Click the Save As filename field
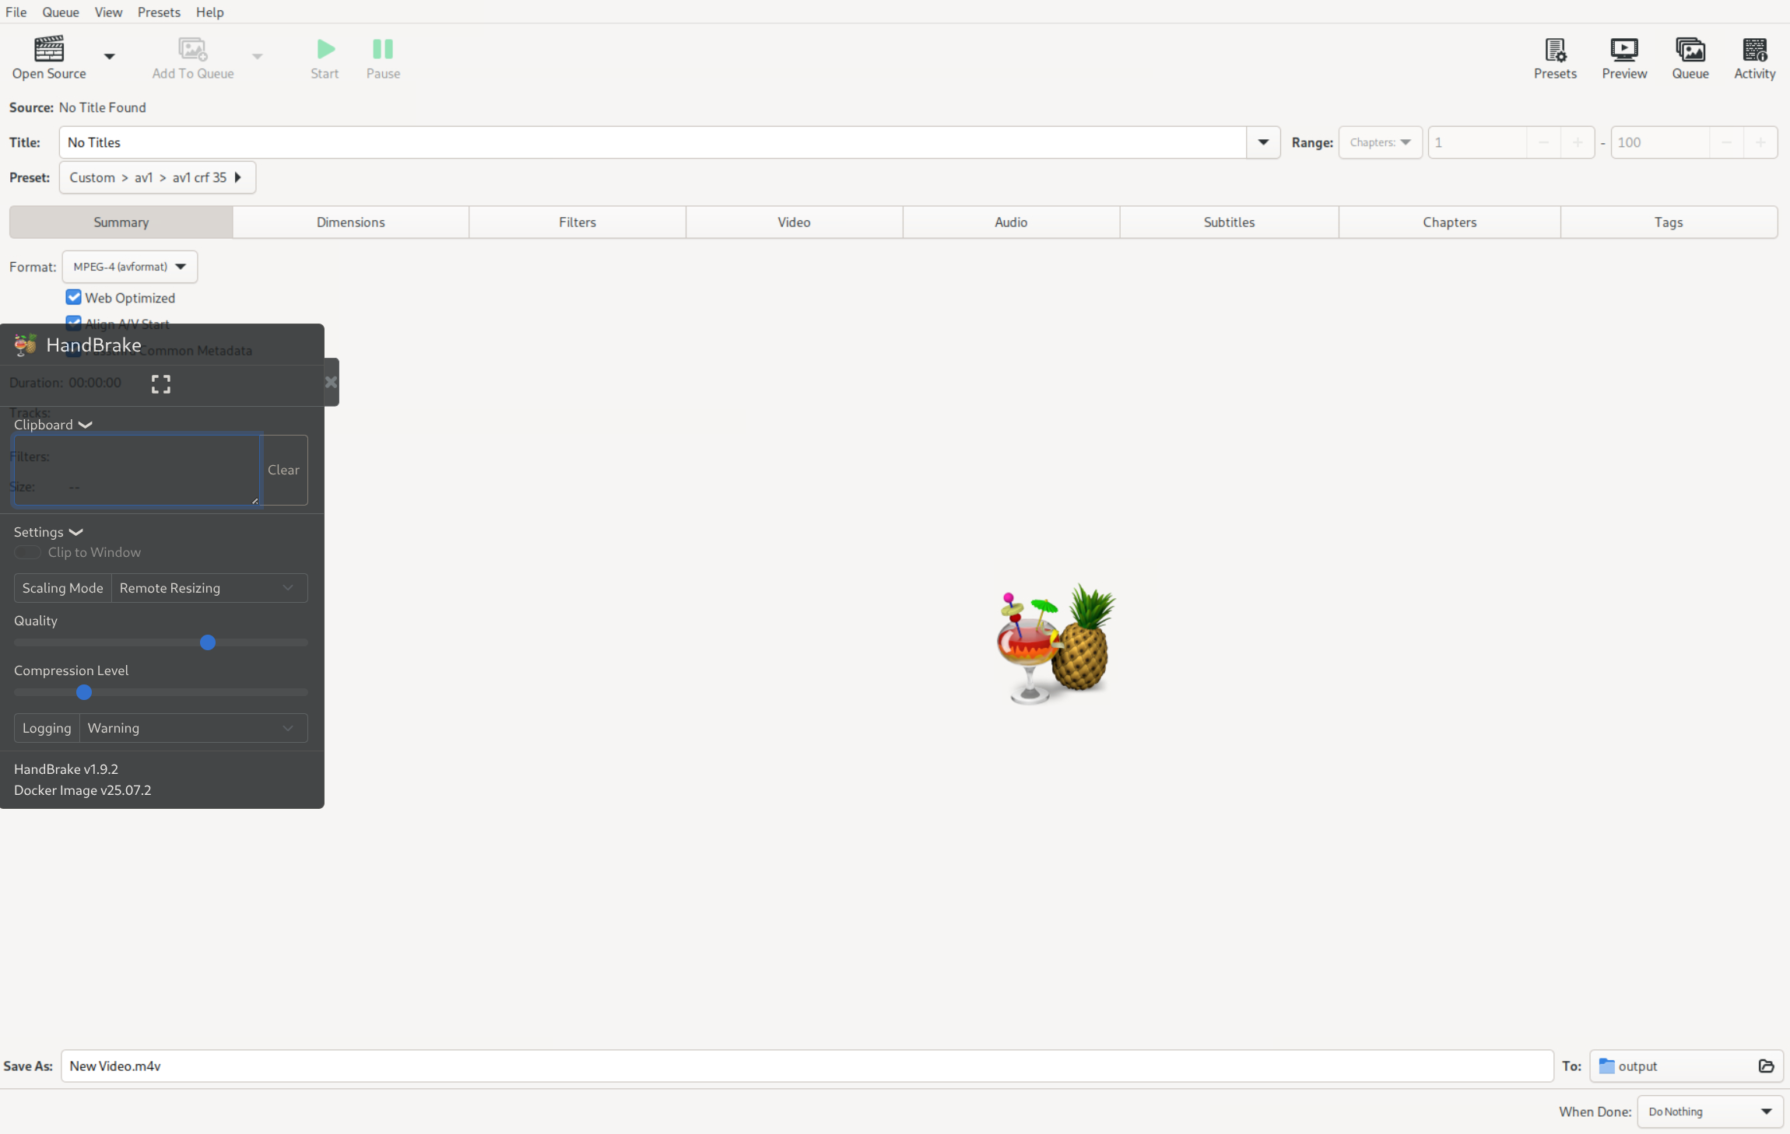1790x1134 pixels. coord(806,1066)
